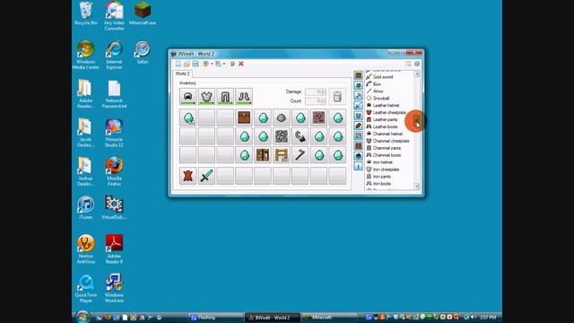Open the dropdown arrow beside the fourth toolbar icon
Viewport: 574px width, 323px height.
[x=212, y=64]
